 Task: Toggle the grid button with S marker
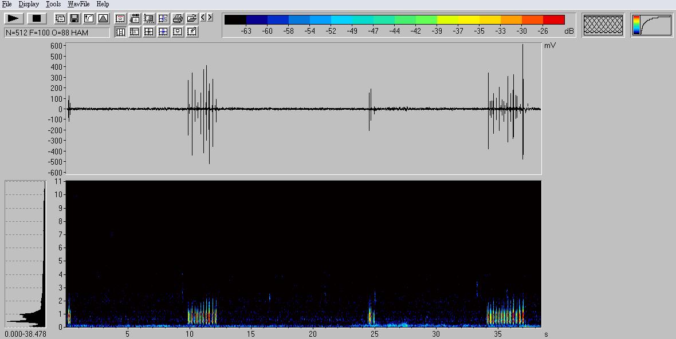(x=163, y=19)
